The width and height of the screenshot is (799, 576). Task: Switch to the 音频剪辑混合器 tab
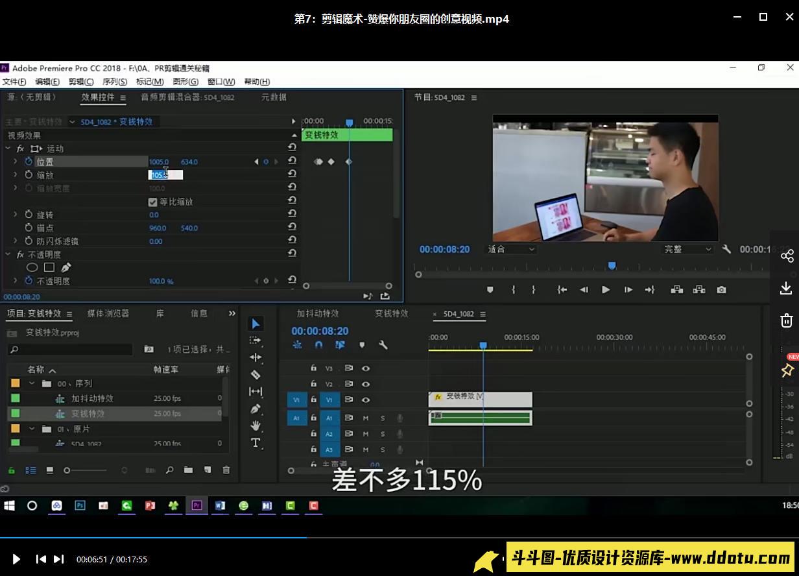point(187,97)
